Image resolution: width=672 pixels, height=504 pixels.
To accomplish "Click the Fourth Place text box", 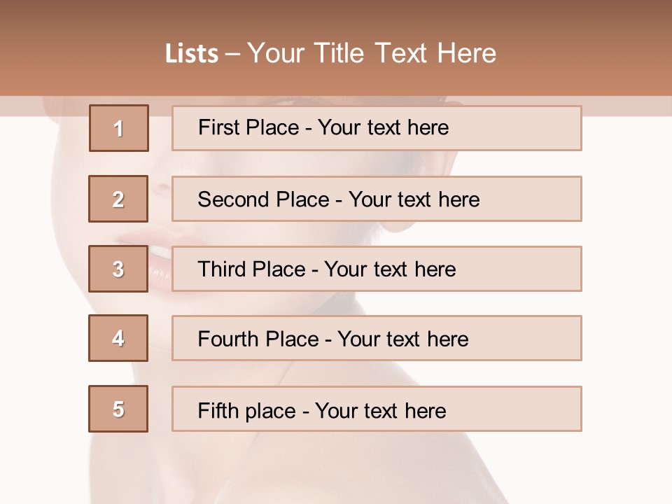I will [x=377, y=338].
